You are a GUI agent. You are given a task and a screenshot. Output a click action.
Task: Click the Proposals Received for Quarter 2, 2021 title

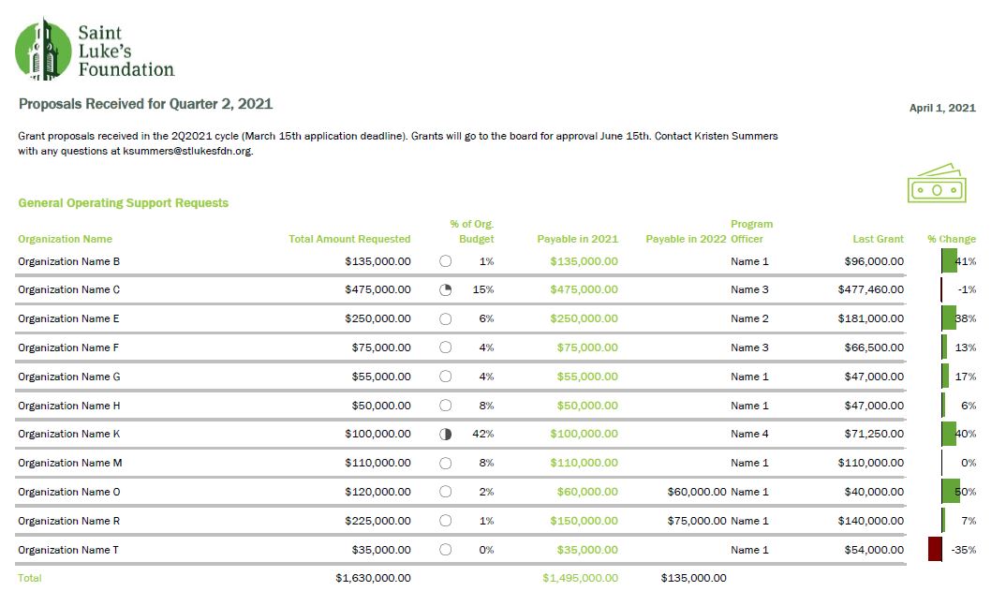tap(145, 104)
